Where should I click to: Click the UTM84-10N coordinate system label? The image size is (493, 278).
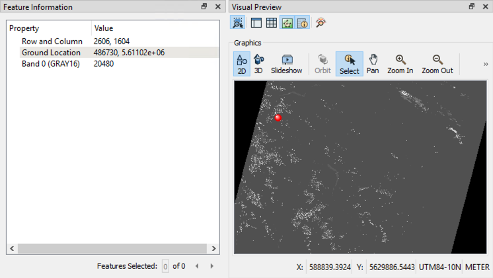click(x=439, y=267)
